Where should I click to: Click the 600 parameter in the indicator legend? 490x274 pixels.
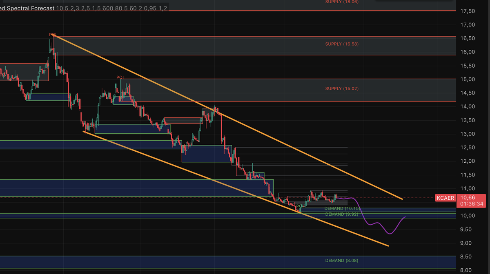pyautogui.click(x=107, y=8)
